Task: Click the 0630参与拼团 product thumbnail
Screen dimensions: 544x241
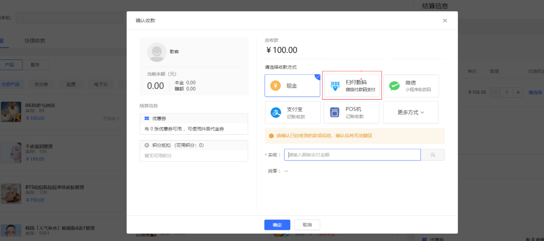Action: pyautogui.click(x=11, y=112)
